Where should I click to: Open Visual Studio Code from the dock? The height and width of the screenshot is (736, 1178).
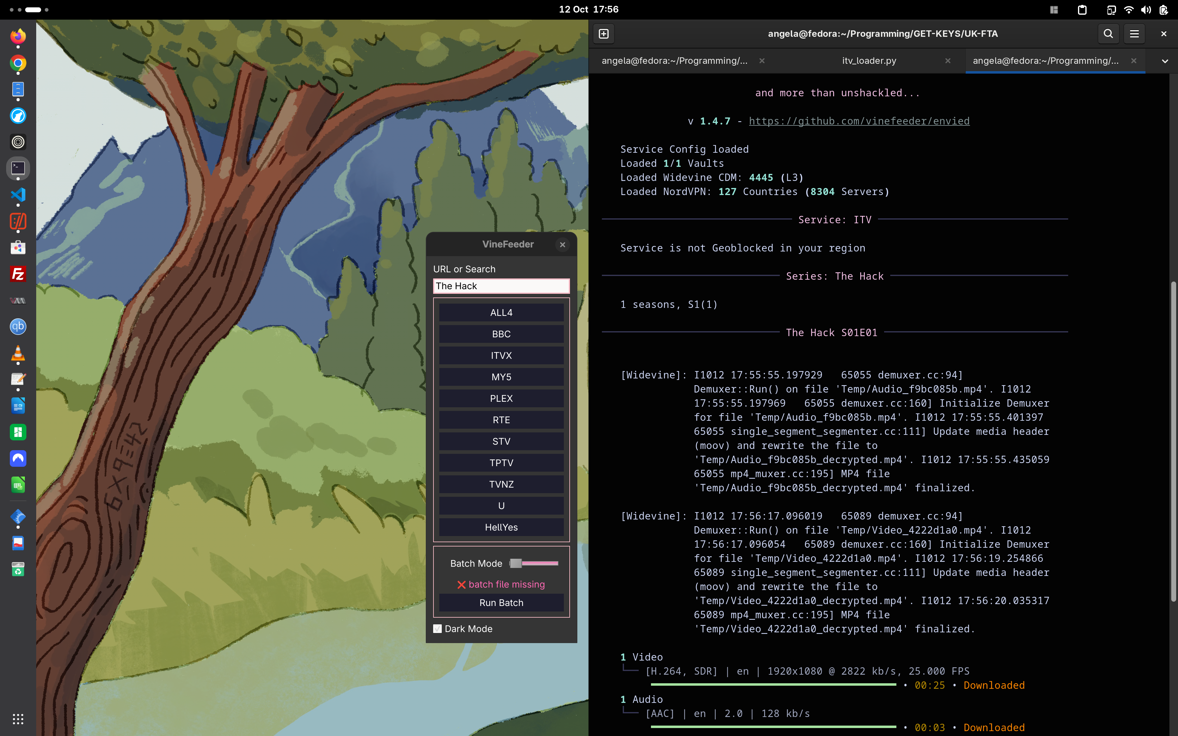[x=18, y=195]
